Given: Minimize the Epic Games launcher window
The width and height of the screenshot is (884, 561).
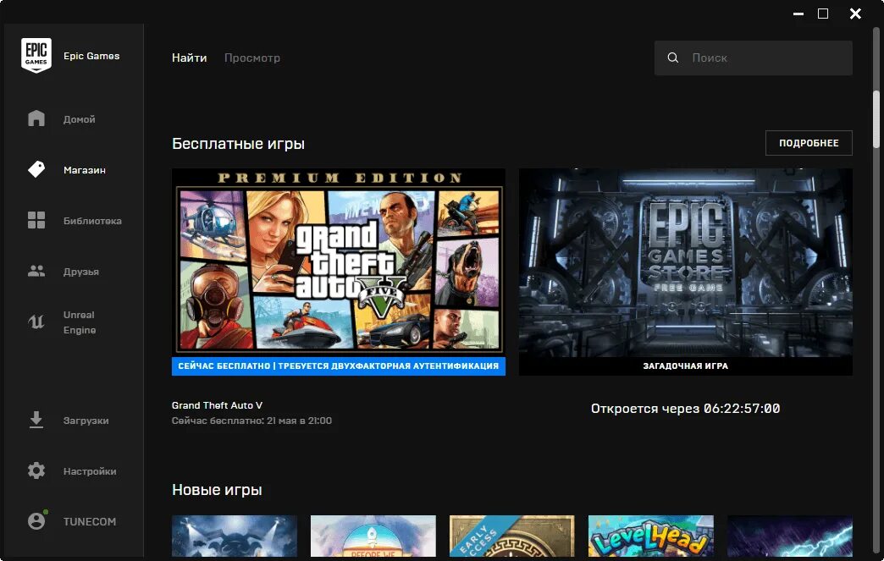Looking at the screenshot, I should tap(798, 14).
